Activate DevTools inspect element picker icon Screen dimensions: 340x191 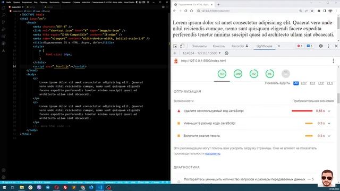(175, 46)
